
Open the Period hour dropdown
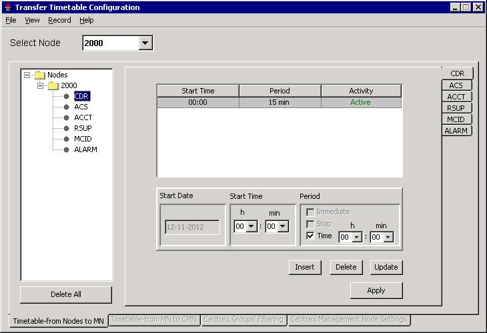pyautogui.click(x=357, y=238)
